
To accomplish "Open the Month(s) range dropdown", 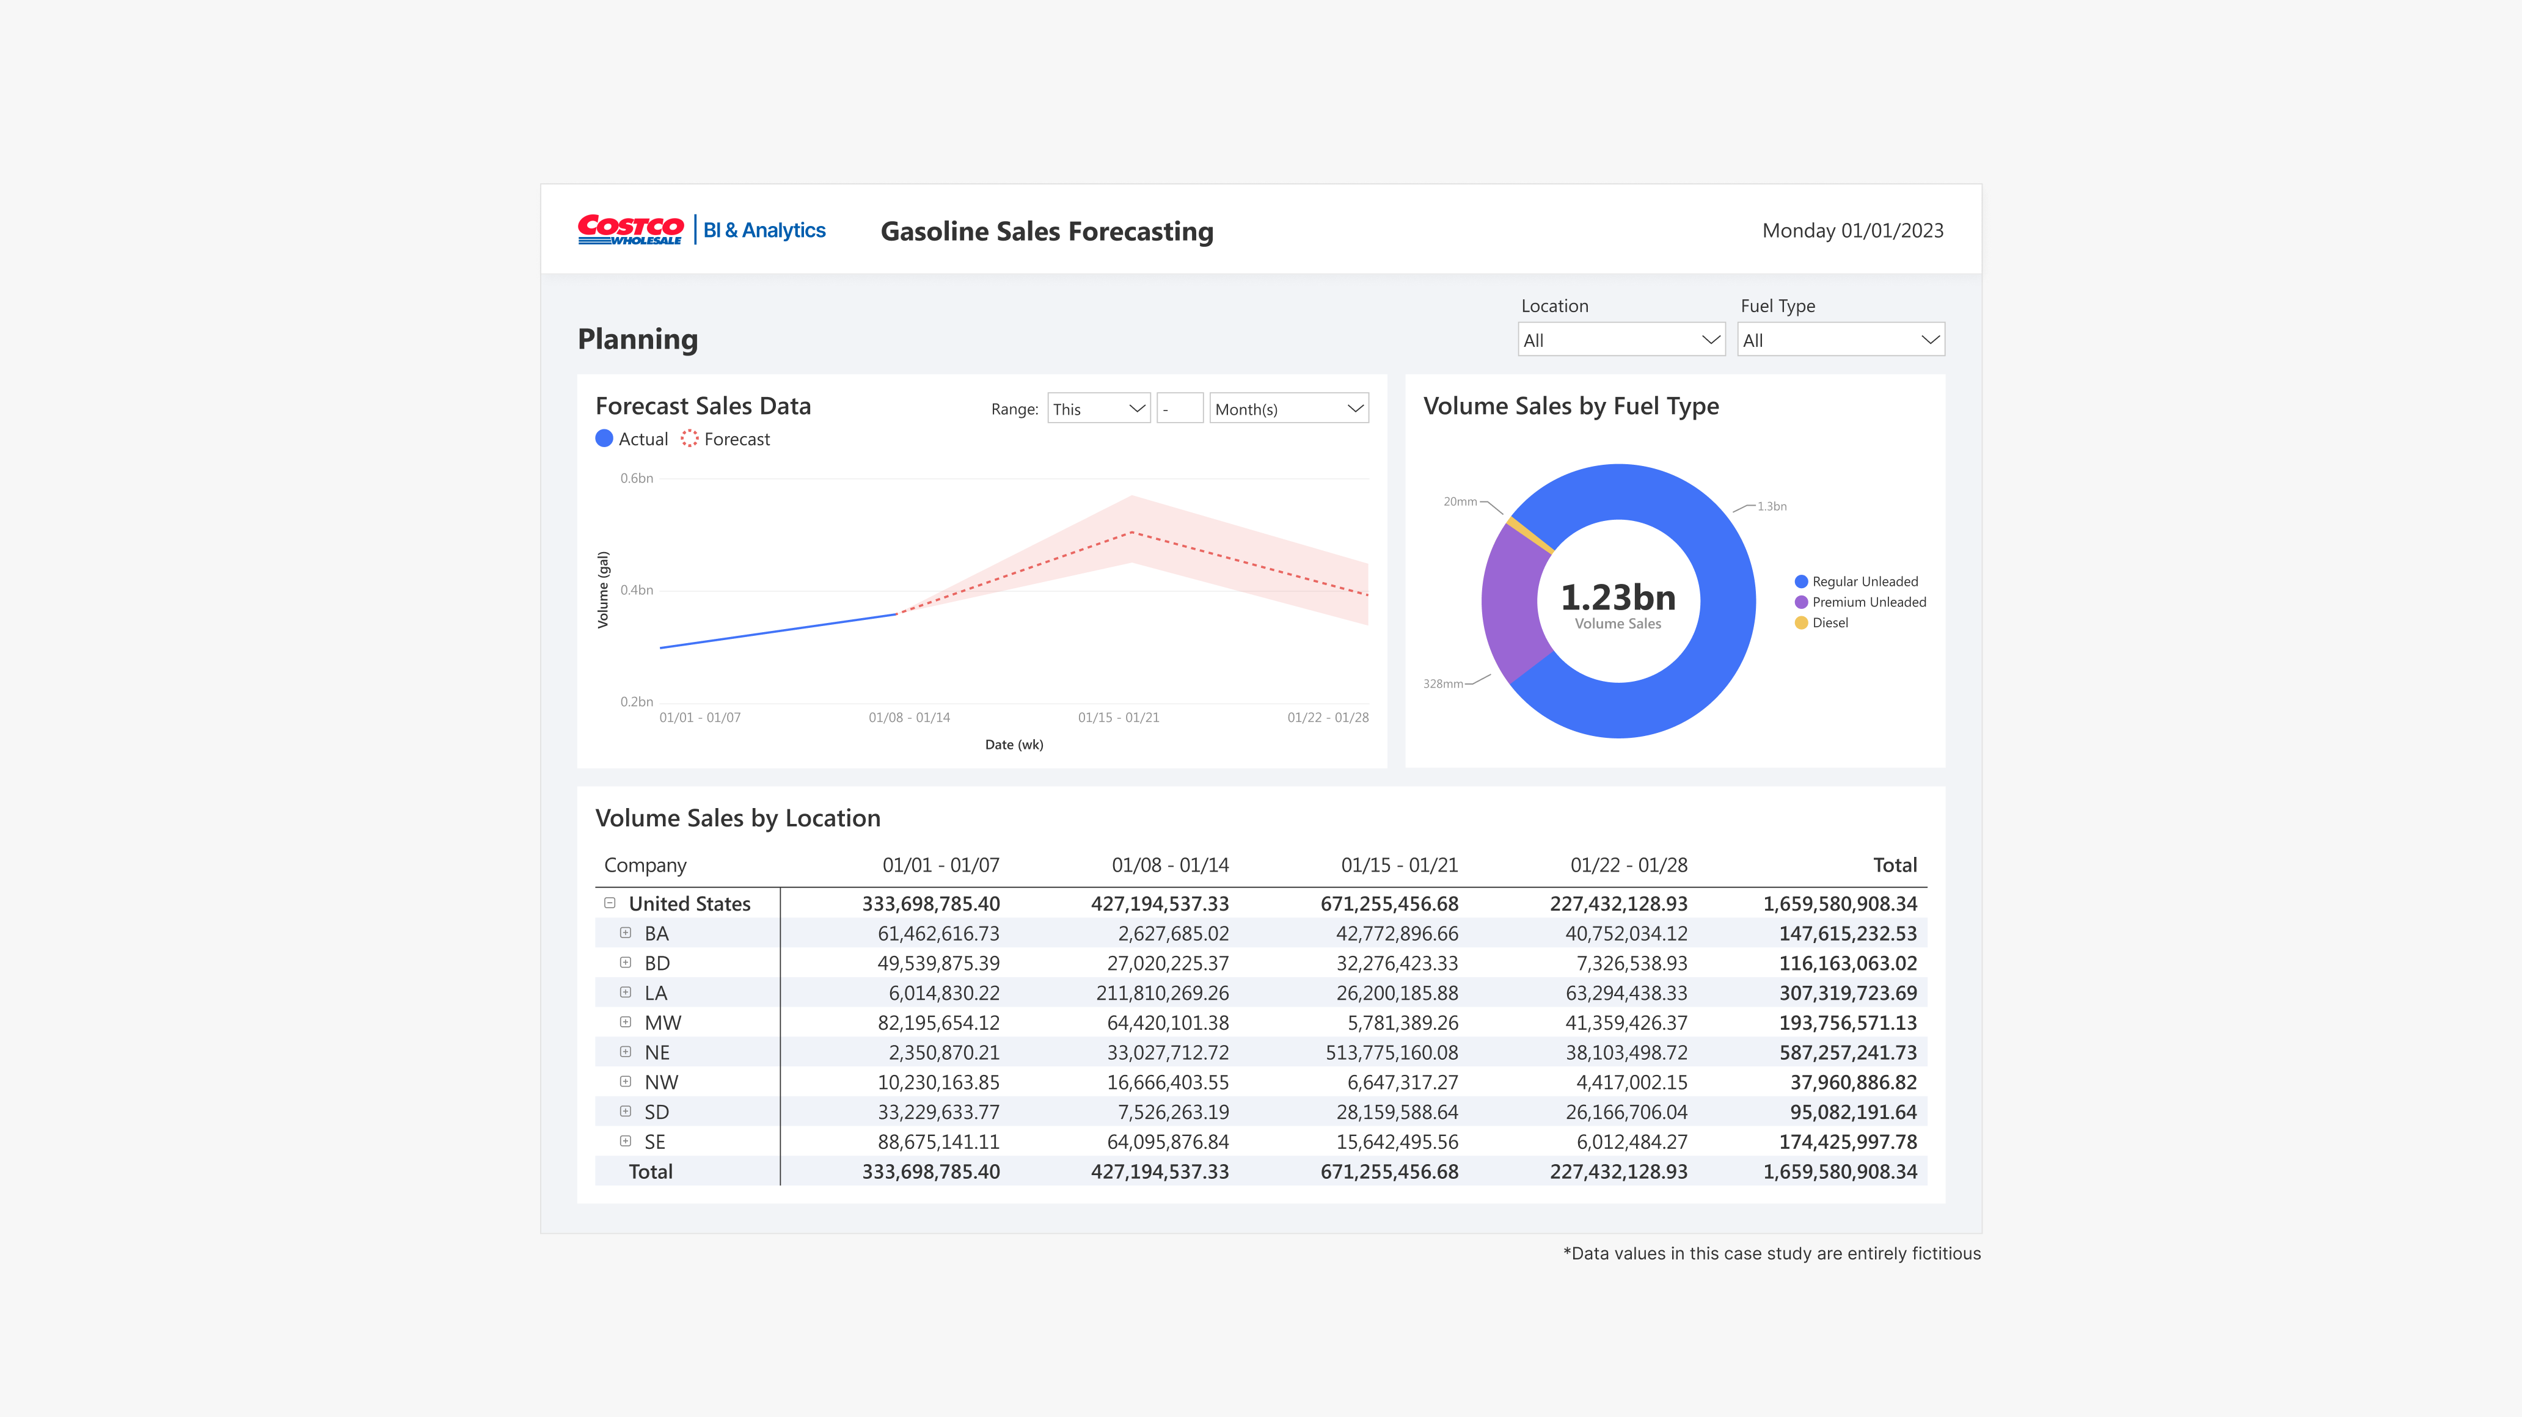I will (1288, 408).
